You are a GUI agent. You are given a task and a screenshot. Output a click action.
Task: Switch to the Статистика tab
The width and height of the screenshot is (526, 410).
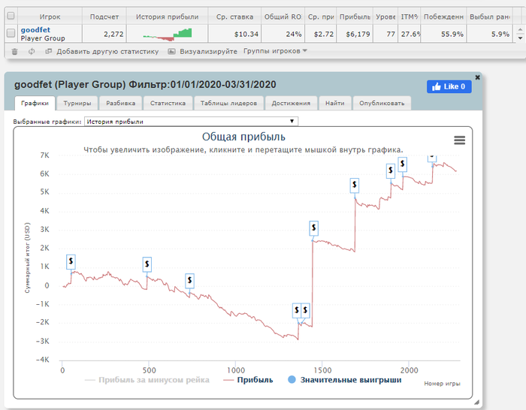[168, 104]
